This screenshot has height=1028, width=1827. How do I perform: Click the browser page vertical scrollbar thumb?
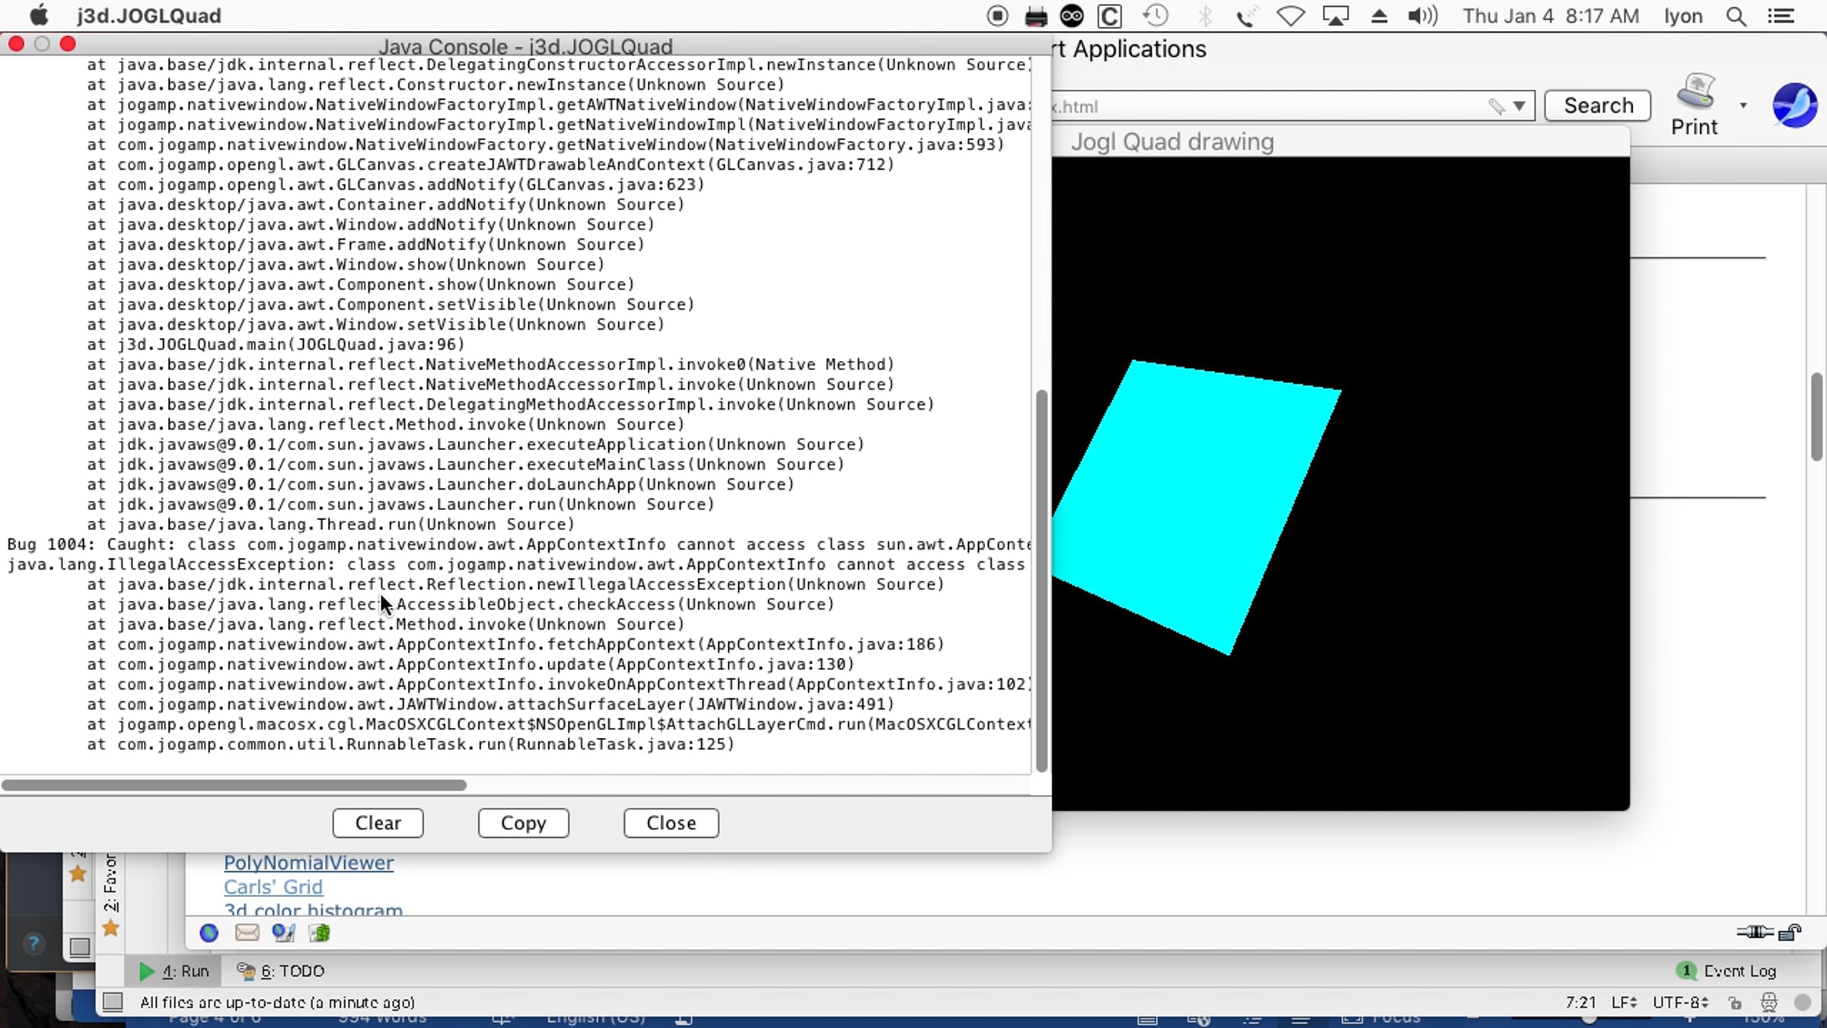[x=1817, y=417]
